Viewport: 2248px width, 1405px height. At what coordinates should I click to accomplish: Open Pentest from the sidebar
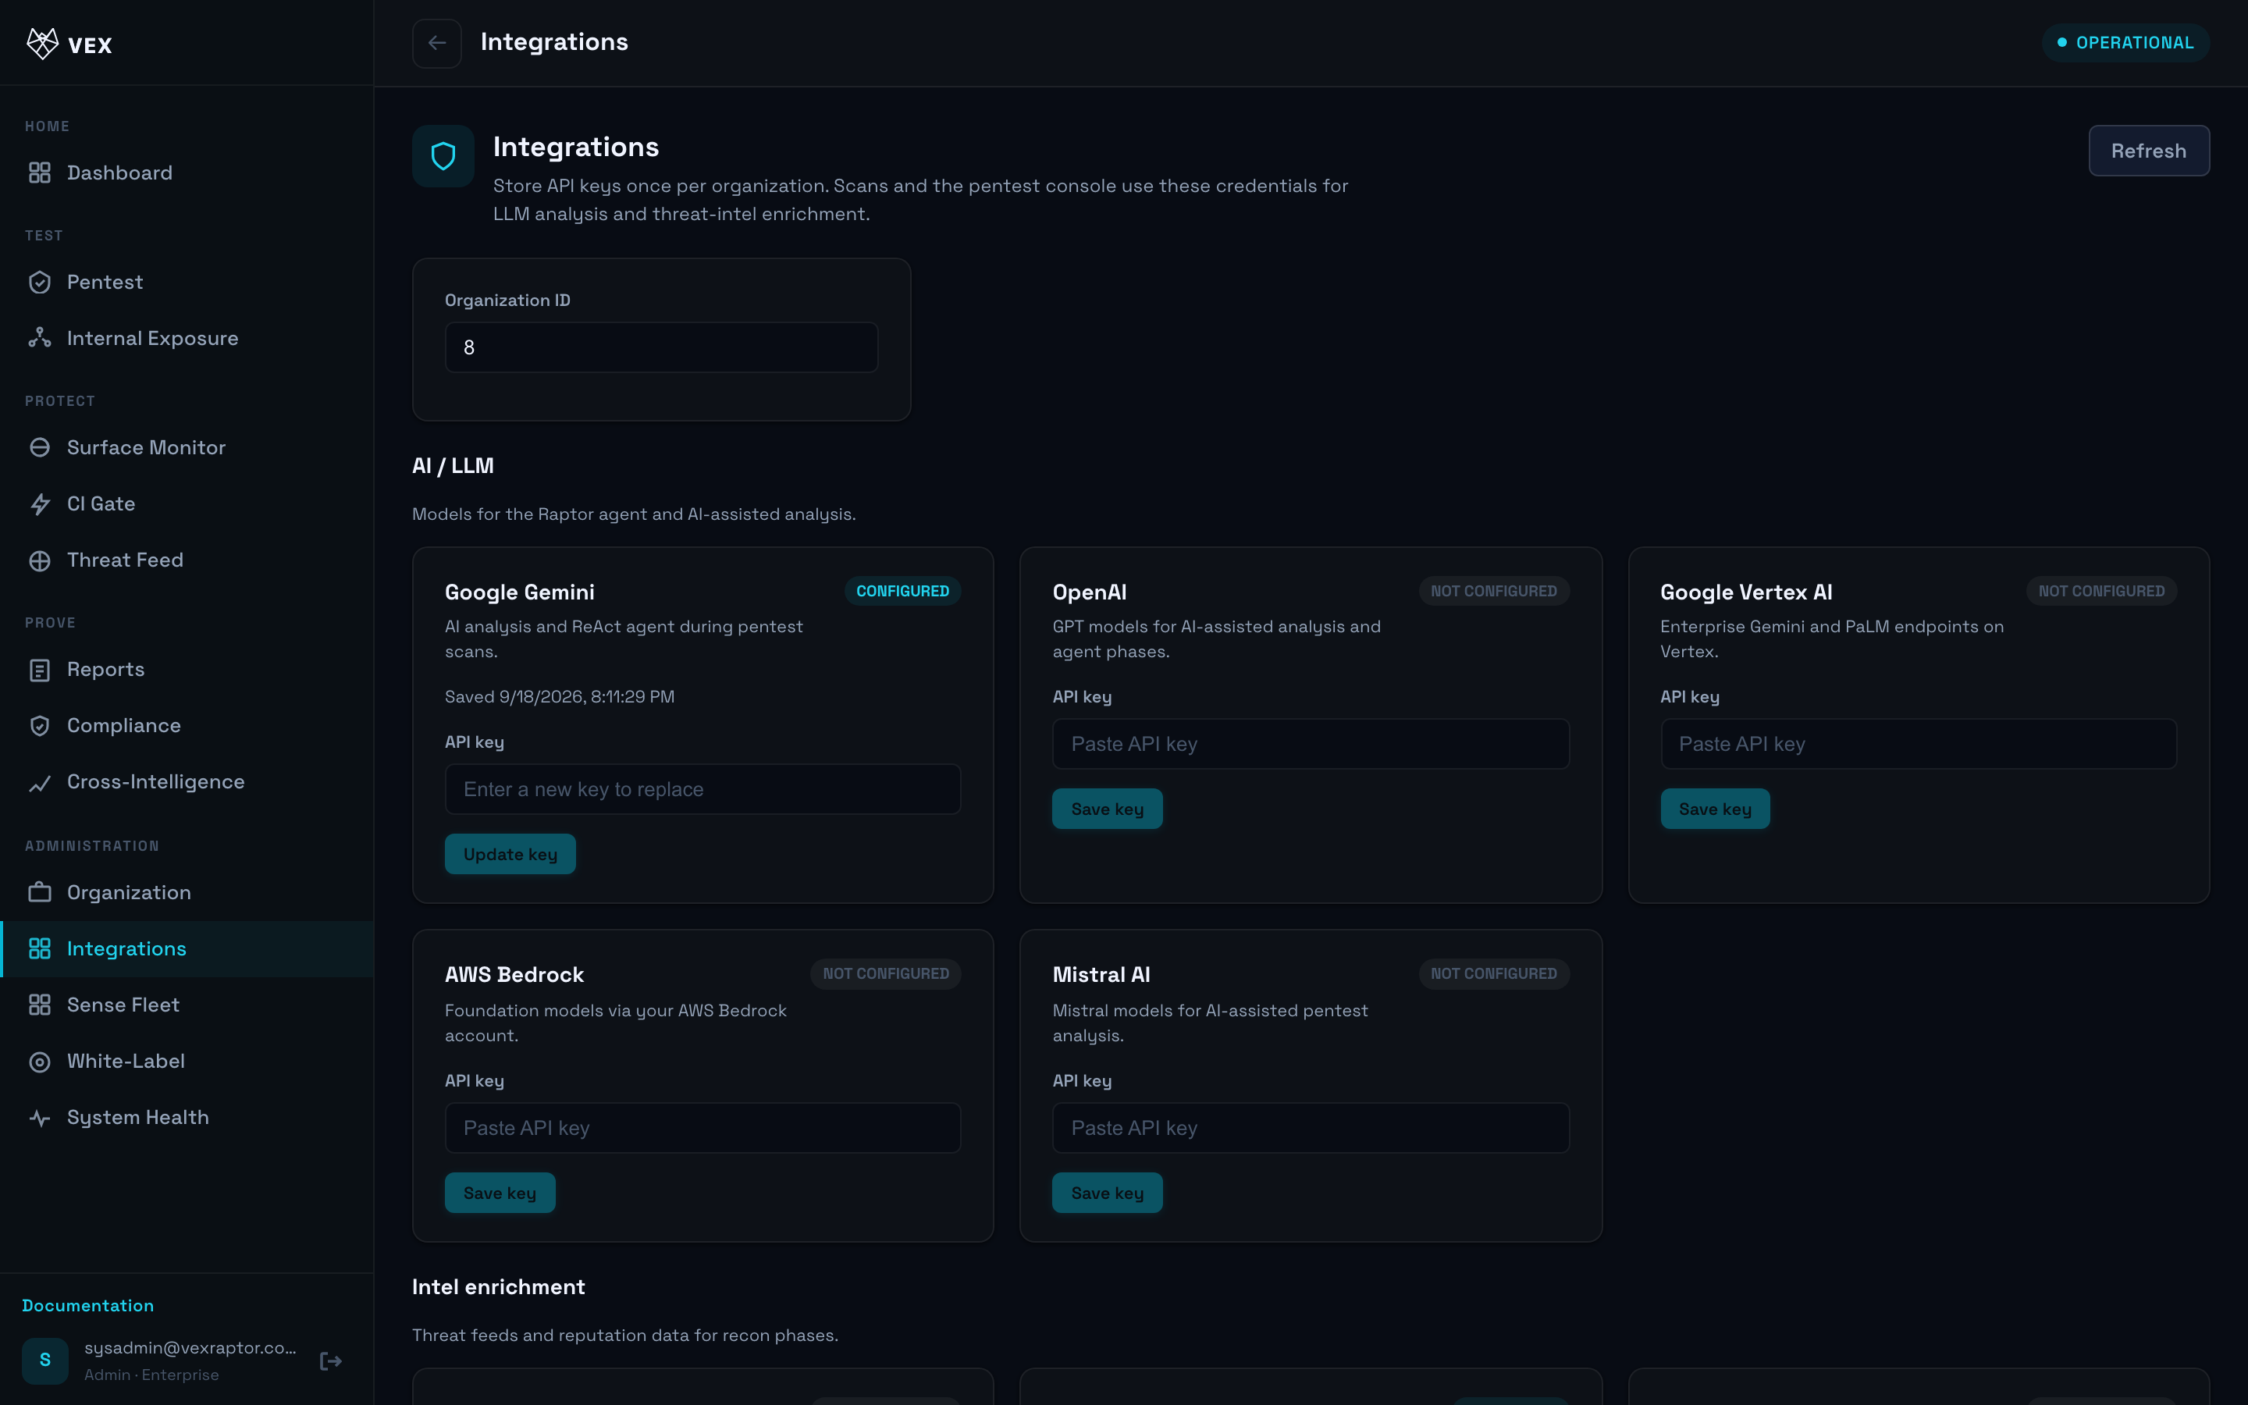click(187, 283)
